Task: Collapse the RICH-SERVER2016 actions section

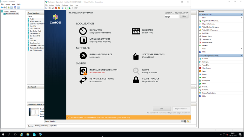Action: (x=242, y=15)
